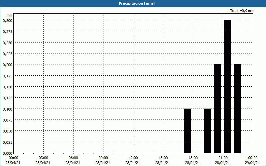Click the 03:00 28/04/21 x-axis label
The image size is (266, 166).
coord(43,160)
